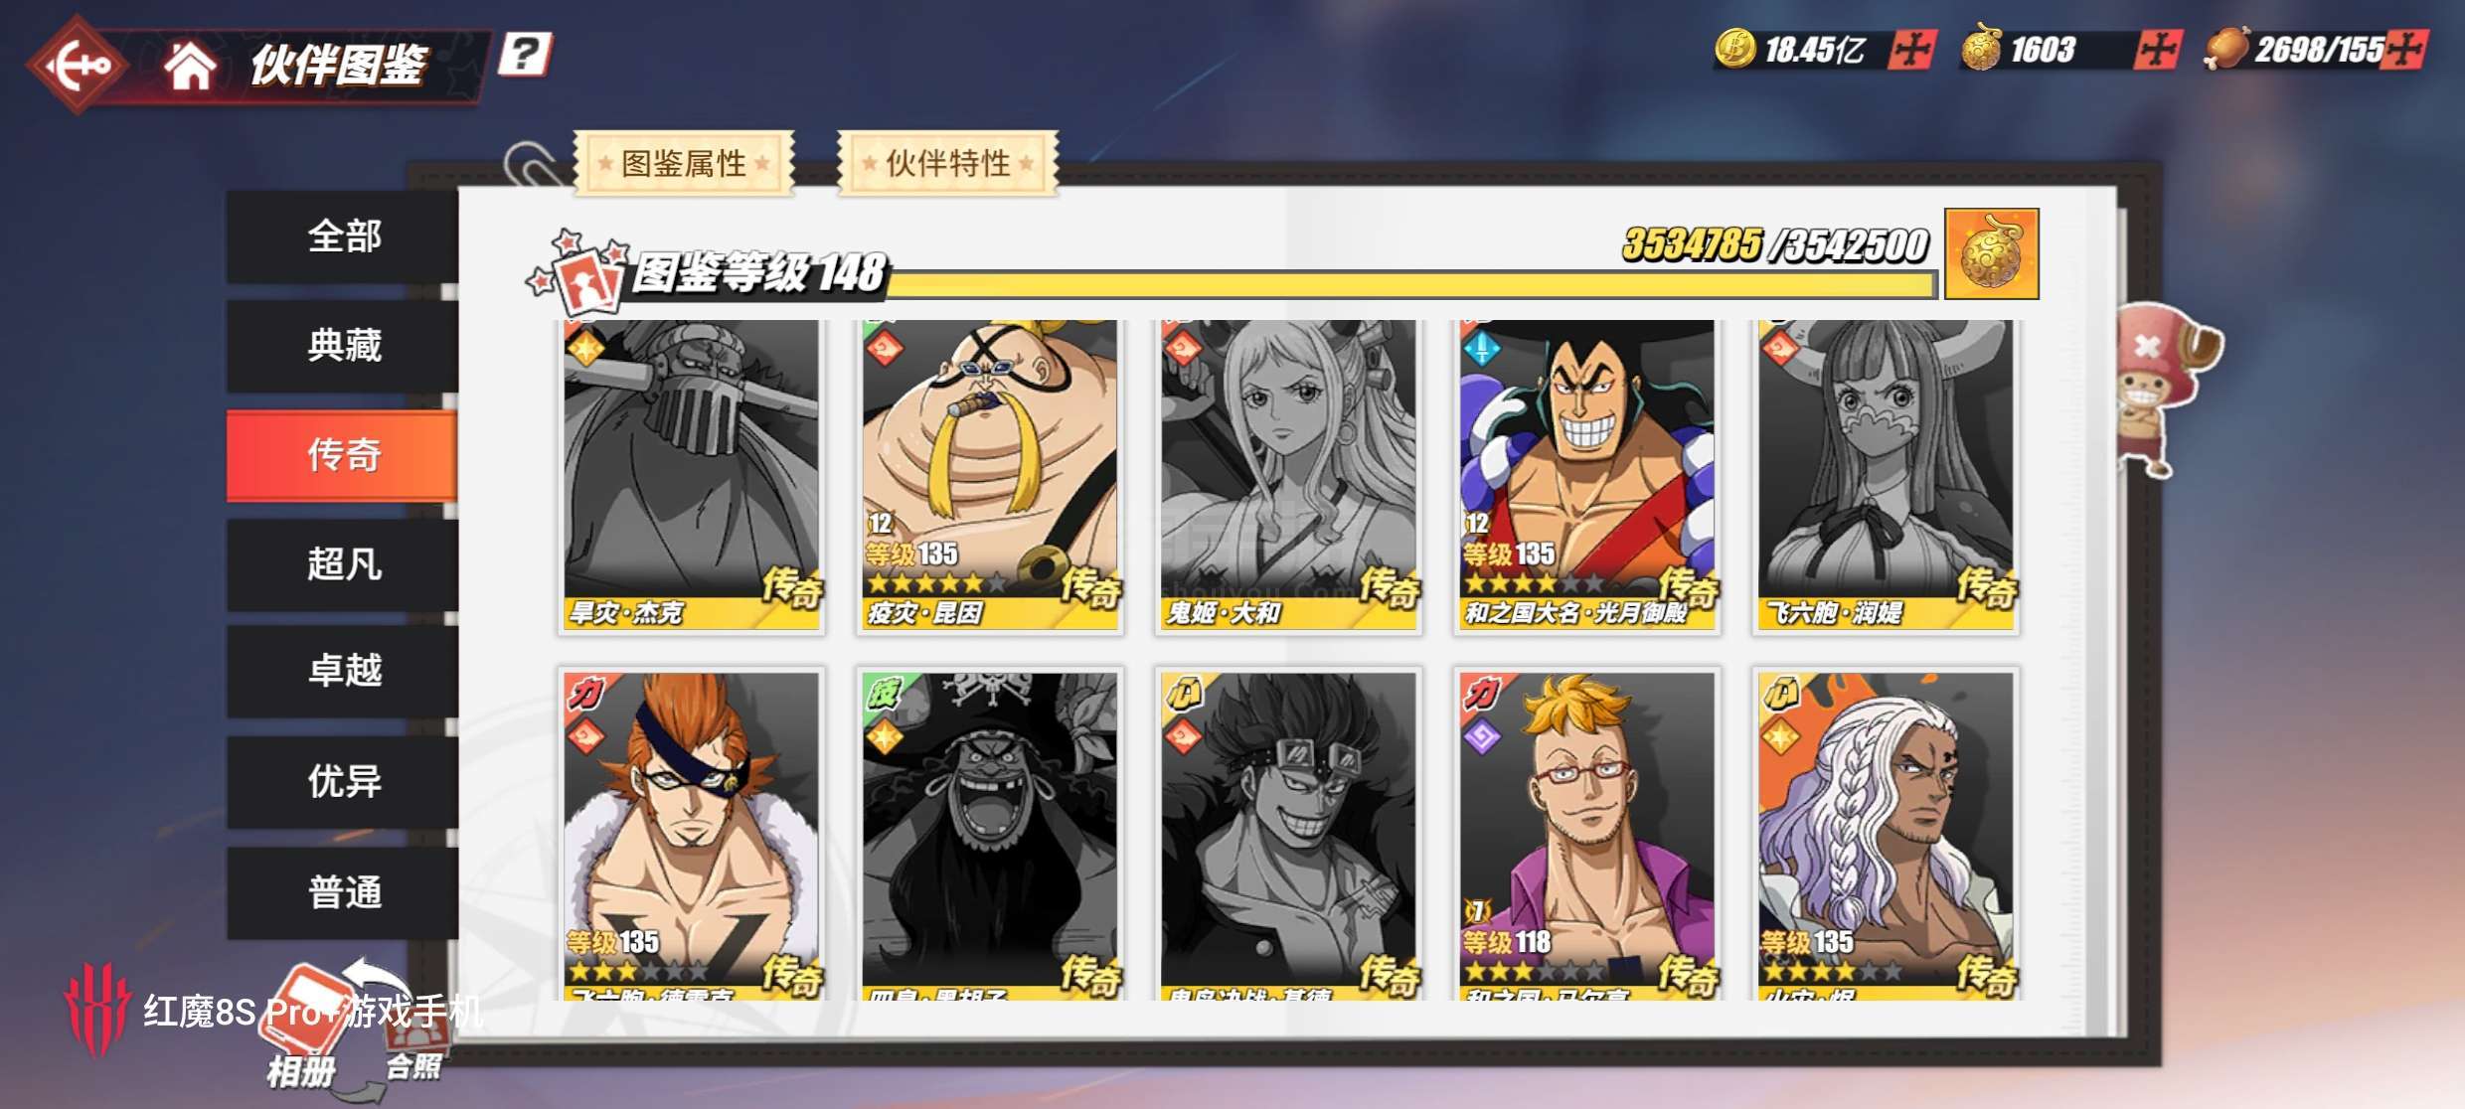
Task: Tap the Chopper mascot figure
Action: 2162,390
